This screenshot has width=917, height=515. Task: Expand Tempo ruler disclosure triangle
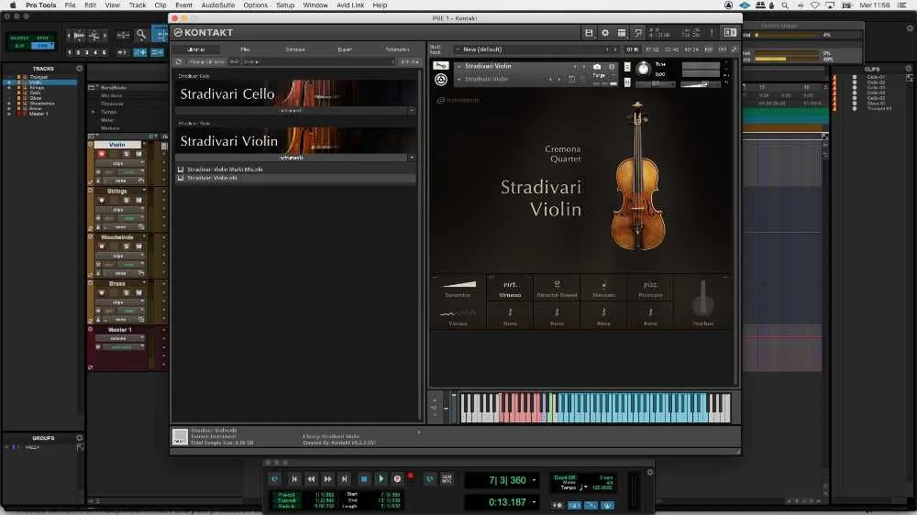[93, 112]
